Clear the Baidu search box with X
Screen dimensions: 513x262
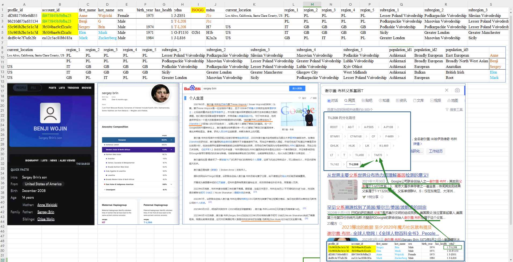[x=447, y=90]
